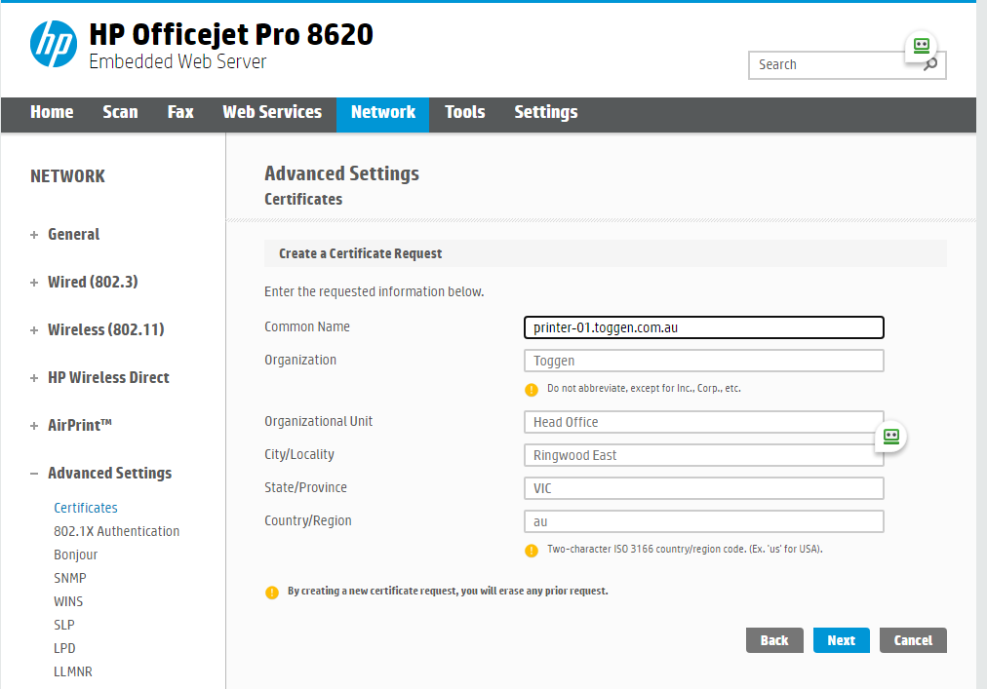Click the HP logo icon
Viewport: 987px width, 689px height.
coord(54,44)
